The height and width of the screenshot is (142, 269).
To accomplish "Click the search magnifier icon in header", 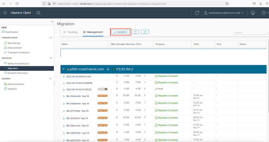I will click(x=38, y=13).
